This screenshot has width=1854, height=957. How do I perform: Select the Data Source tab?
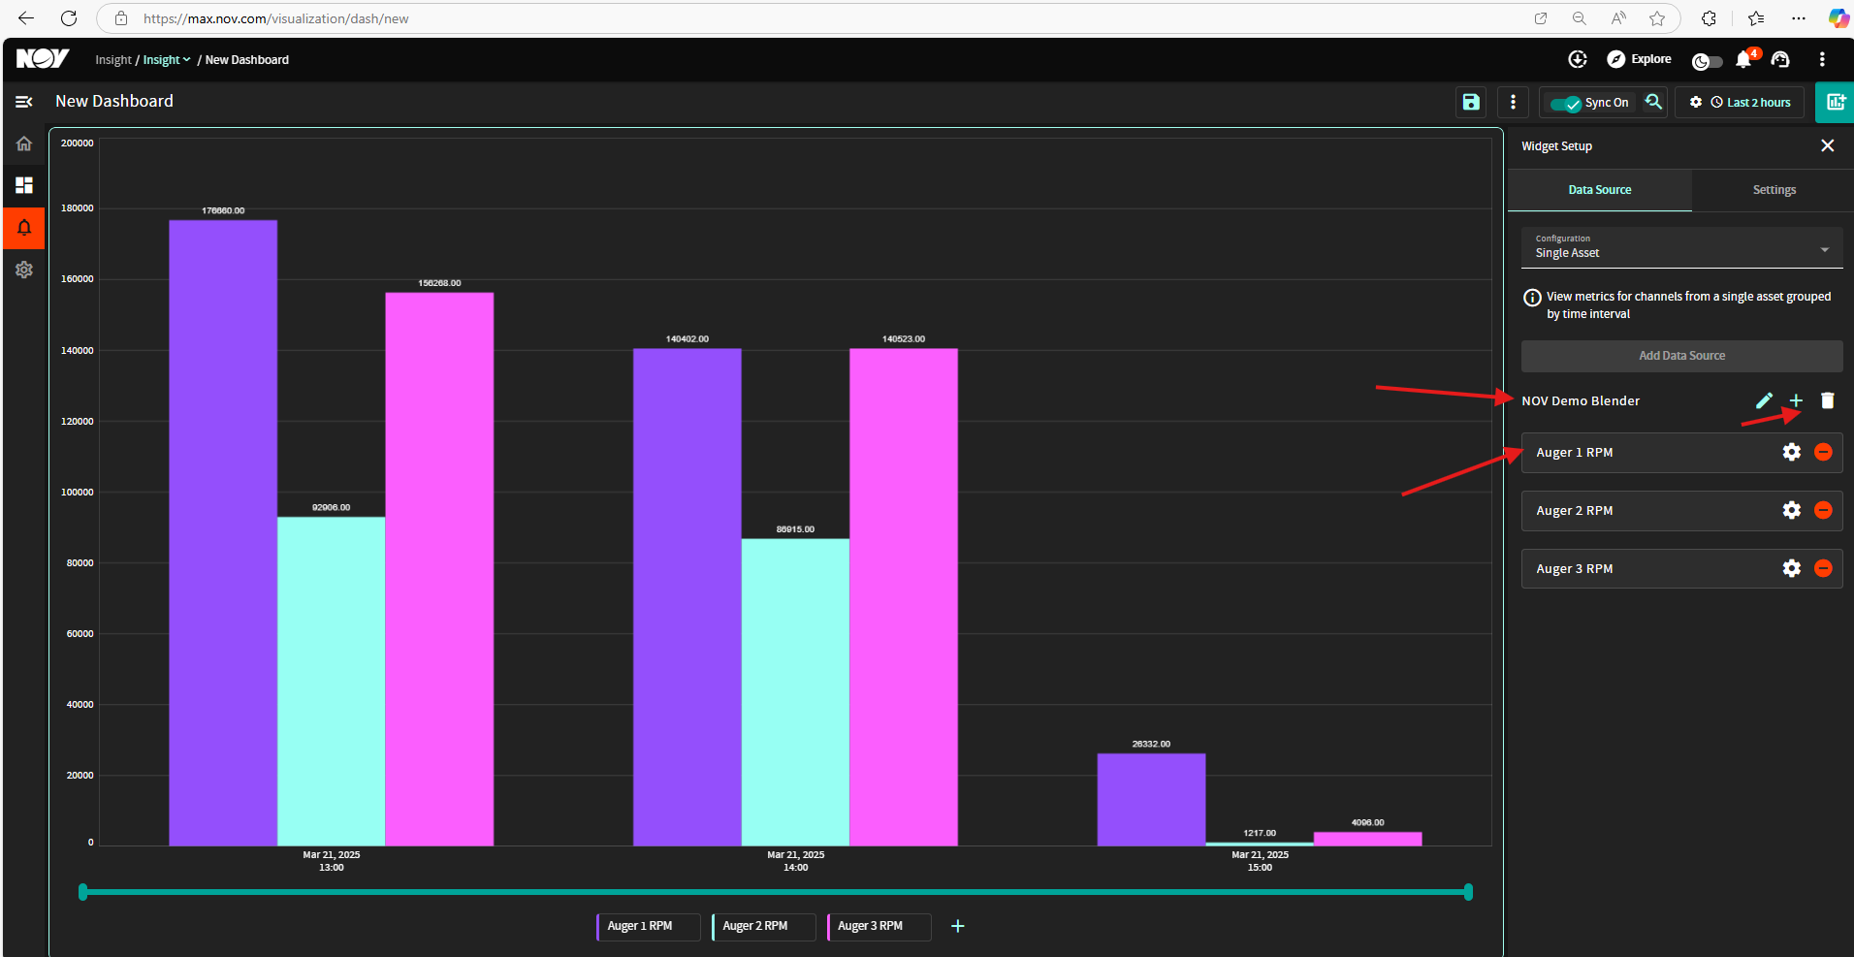click(x=1599, y=190)
